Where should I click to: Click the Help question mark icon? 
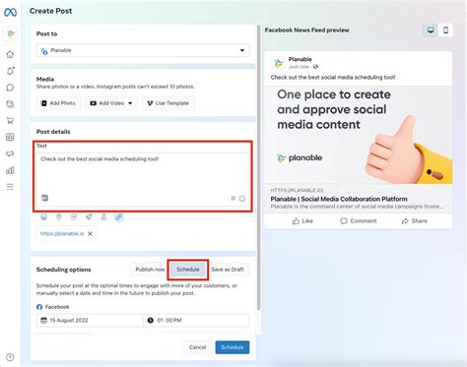point(10,357)
